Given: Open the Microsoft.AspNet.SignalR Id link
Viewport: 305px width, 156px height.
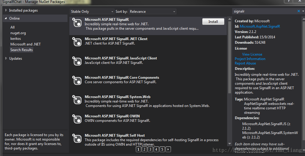Looking at the screenshot, I should pyautogui.click(x=260, y=26).
